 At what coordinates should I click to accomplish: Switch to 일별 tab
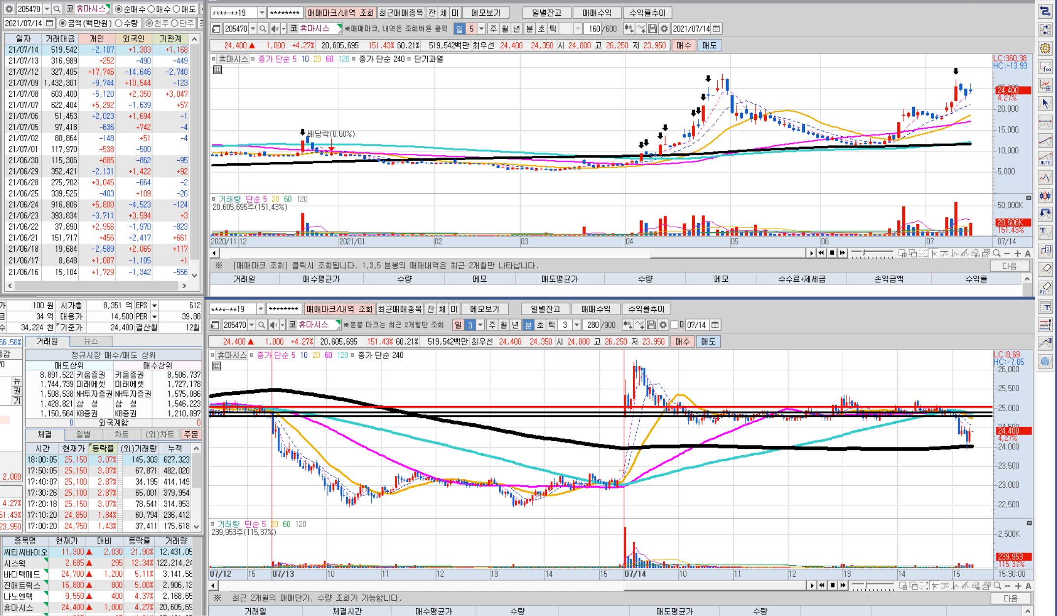(83, 435)
